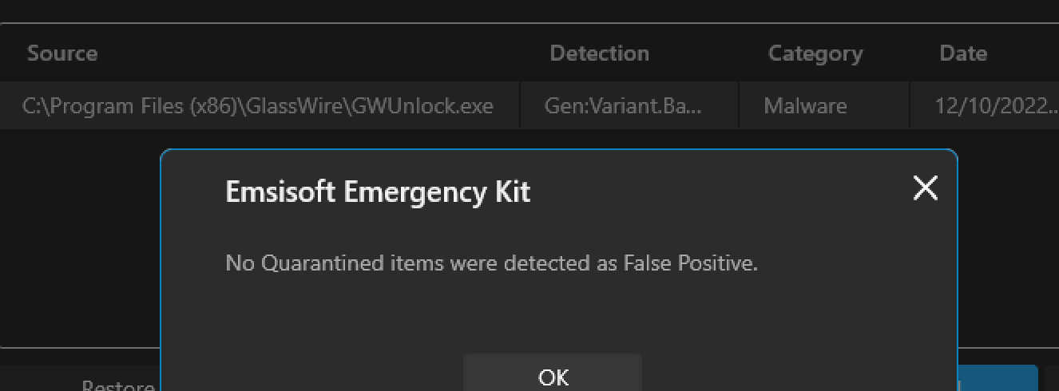Click the blue button at bottom right
The width and height of the screenshot is (1059, 391).
pos(998,380)
